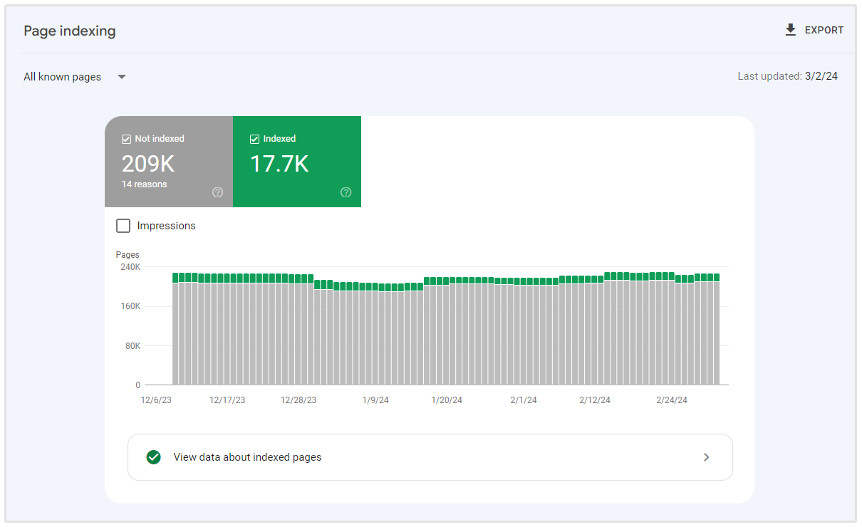
Task: Open the All known pages filter label
Action: [x=63, y=77]
